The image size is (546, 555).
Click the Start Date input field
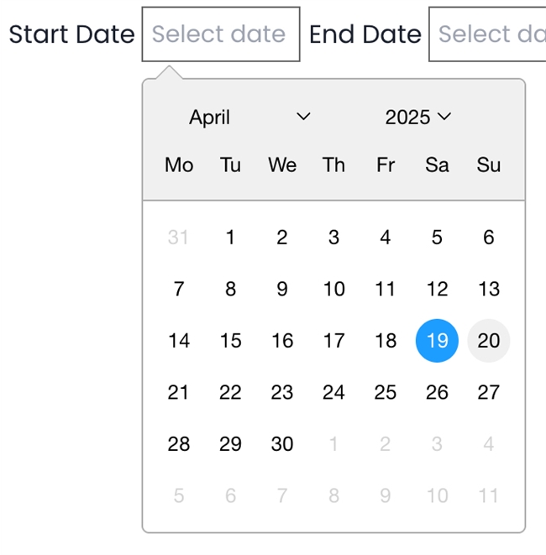[221, 34]
